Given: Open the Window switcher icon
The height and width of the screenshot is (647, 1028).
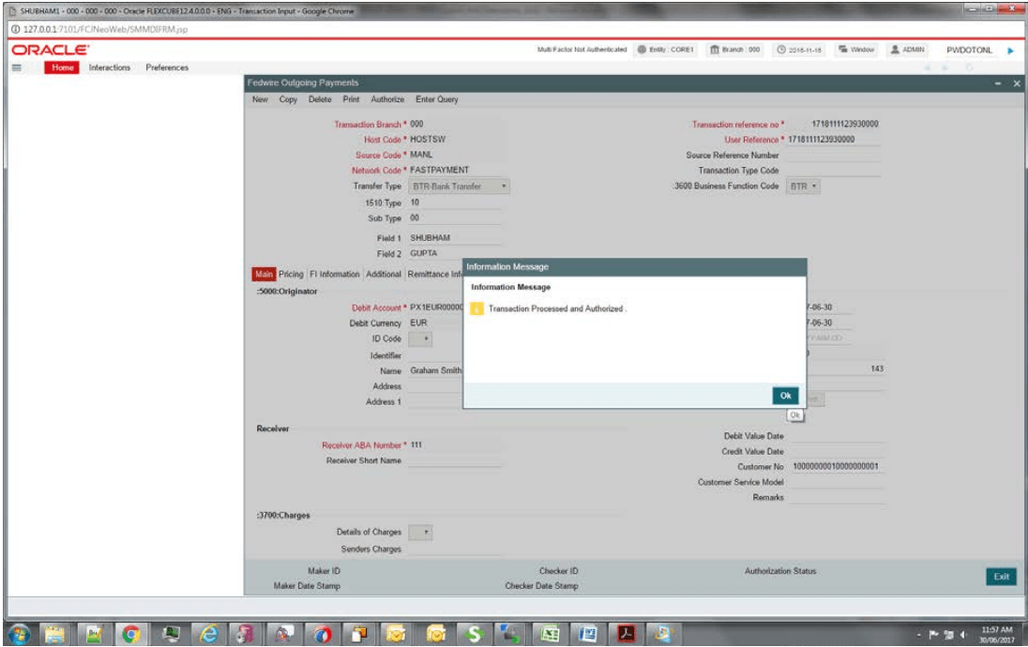Looking at the screenshot, I should pos(843,50).
